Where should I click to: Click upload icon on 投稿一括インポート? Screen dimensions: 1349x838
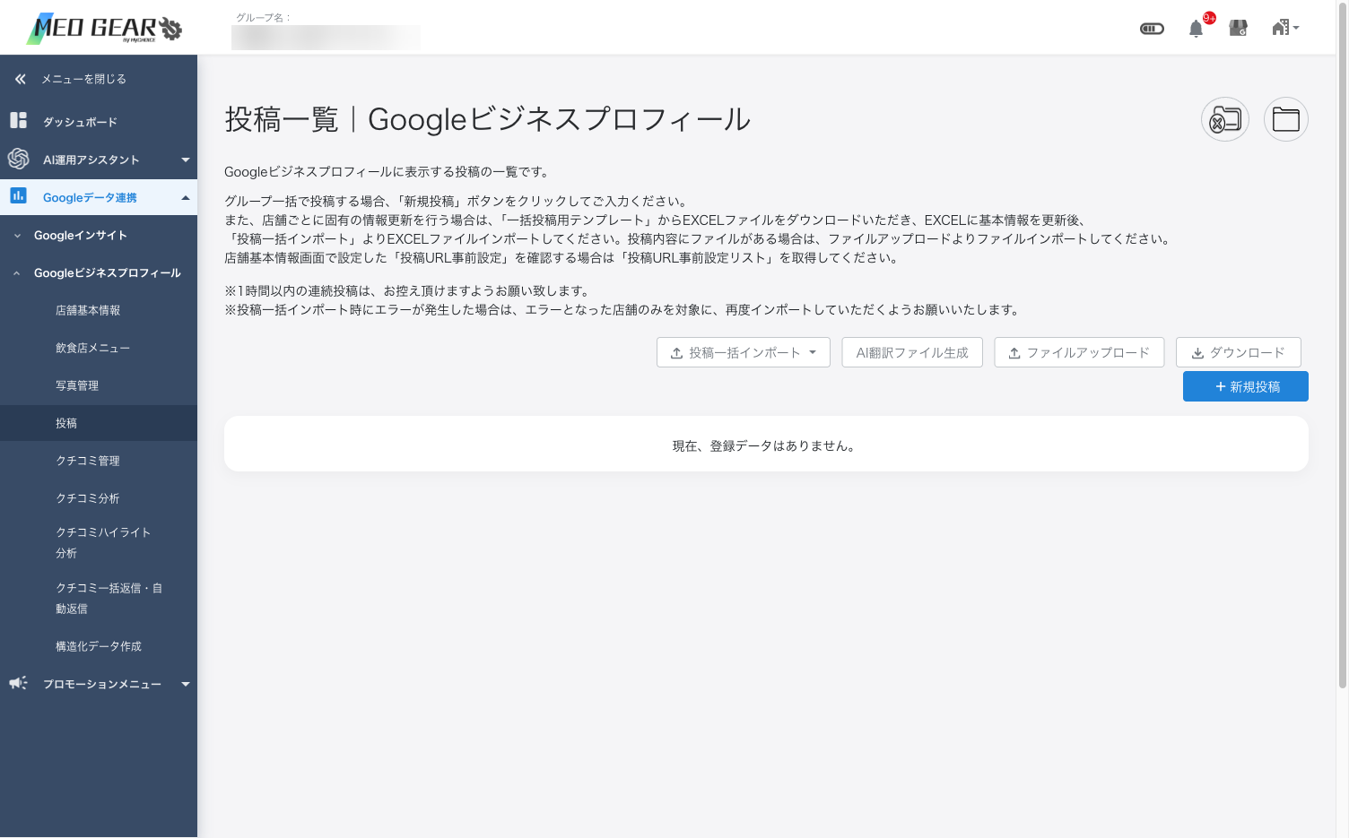pyautogui.click(x=677, y=353)
